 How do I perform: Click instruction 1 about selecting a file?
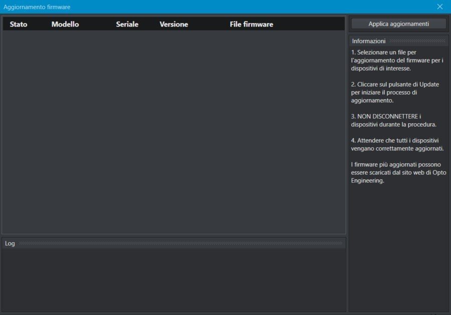tap(397, 60)
